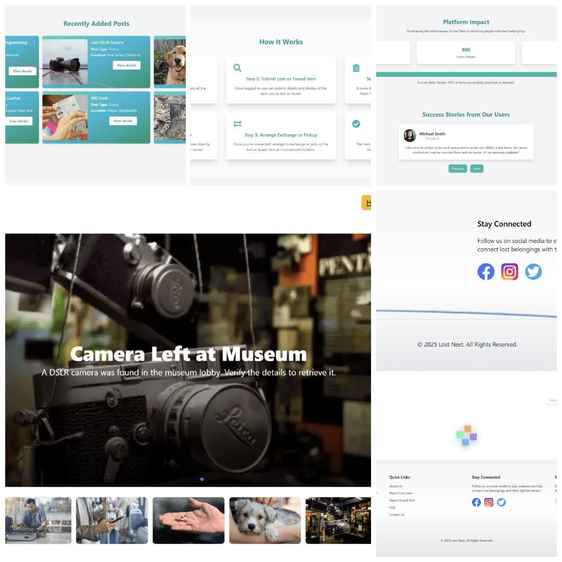This screenshot has height=562, width=562.
Task: Click the small Facebook icon in footer
Action: click(476, 502)
